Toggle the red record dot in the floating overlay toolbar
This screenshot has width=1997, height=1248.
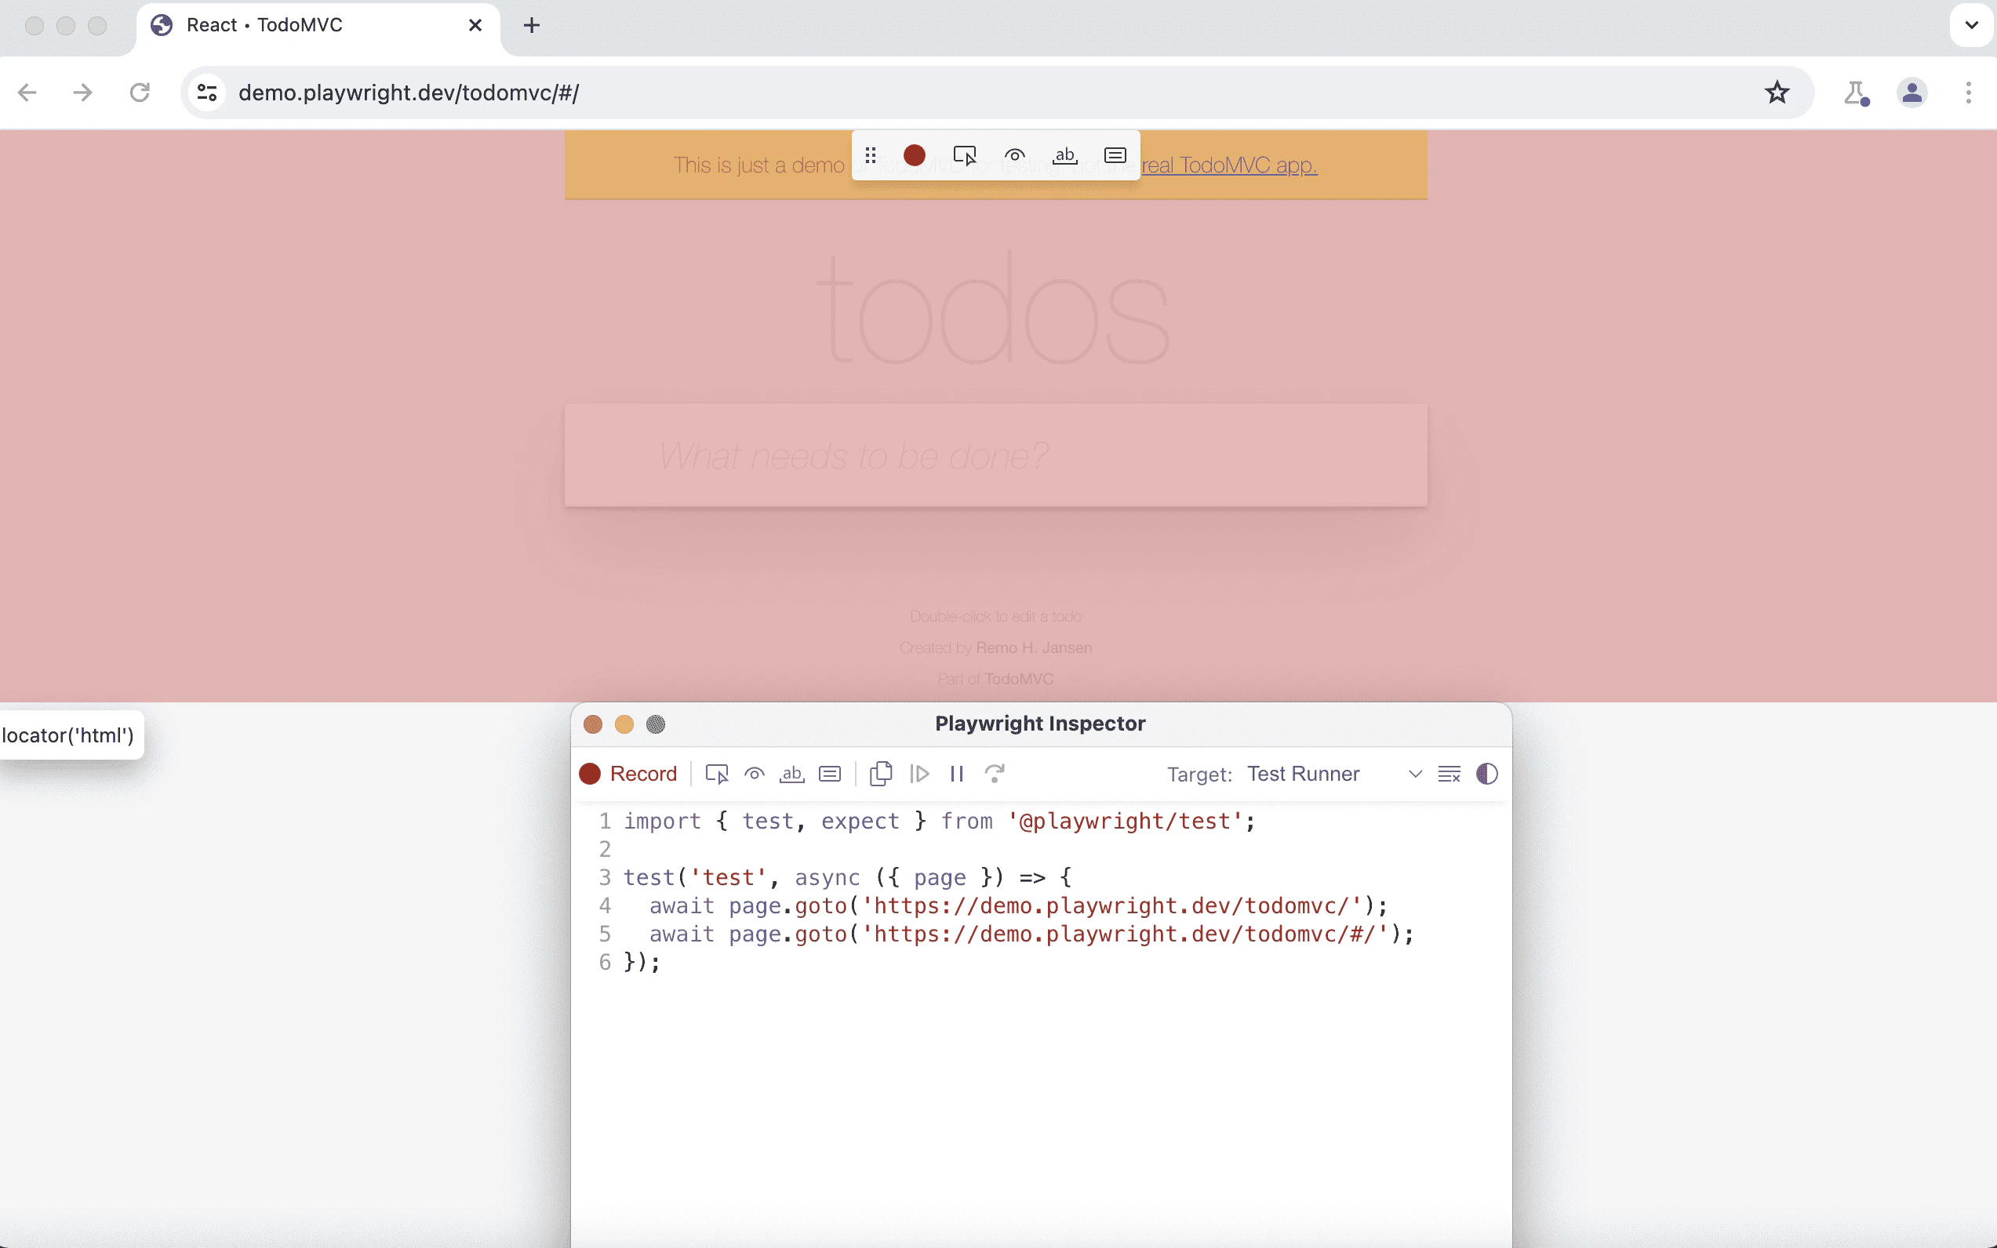pos(914,155)
